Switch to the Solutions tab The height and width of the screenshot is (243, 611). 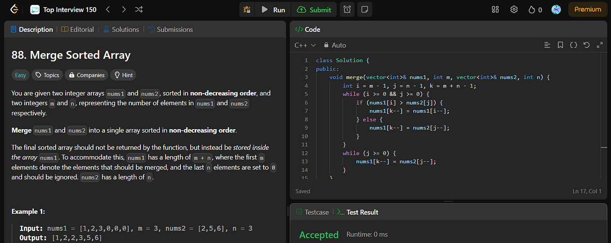coord(121,29)
